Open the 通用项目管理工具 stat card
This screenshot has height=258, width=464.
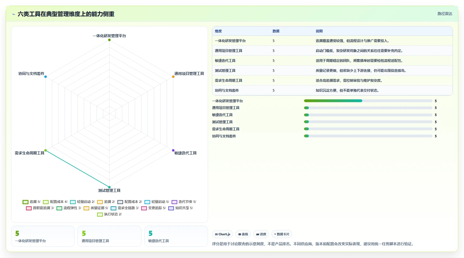pyautogui.click(x=109, y=236)
